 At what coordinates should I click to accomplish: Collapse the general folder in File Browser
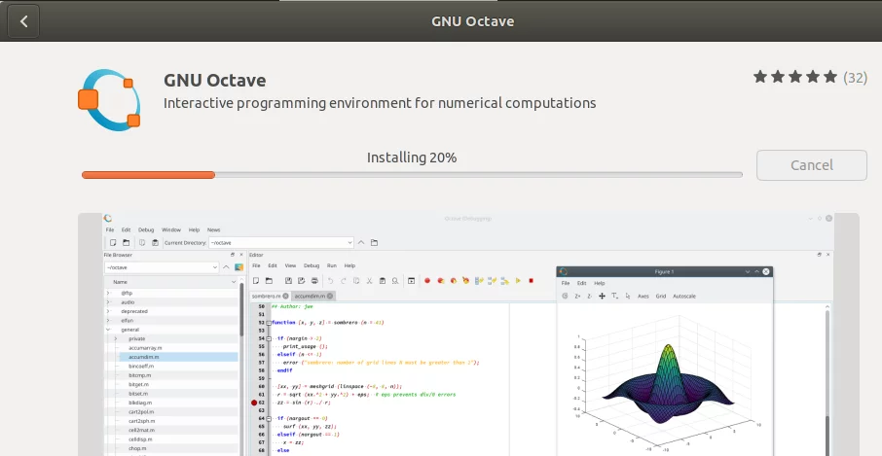click(109, 330)
